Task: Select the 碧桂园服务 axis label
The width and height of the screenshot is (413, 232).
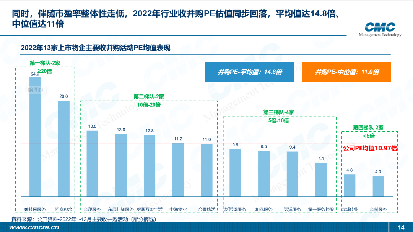Action: 35,210
